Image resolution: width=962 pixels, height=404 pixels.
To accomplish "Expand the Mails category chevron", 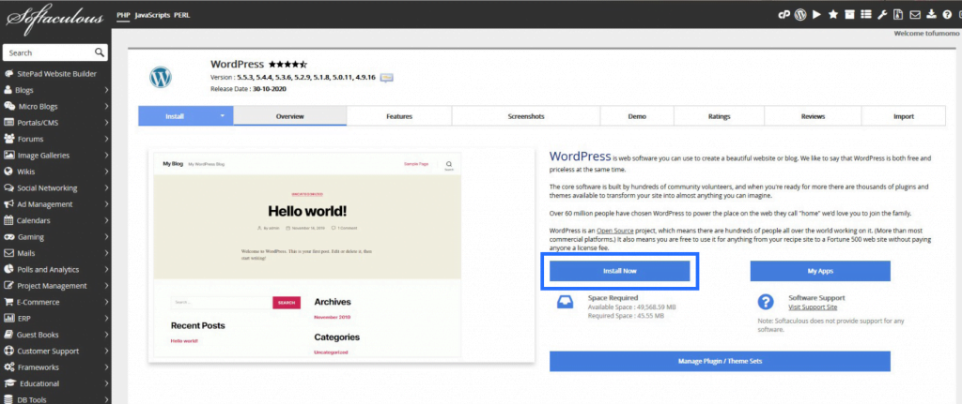I will click(107, 253).
